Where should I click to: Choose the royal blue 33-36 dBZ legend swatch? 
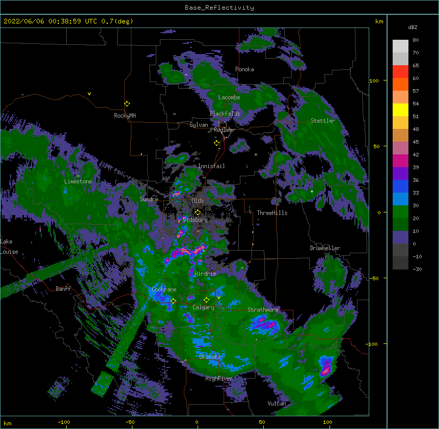click(x=400, y=186)
